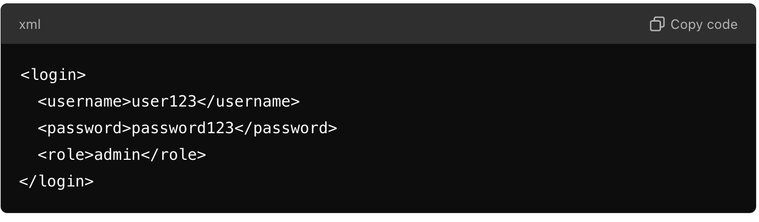Click the closing </username> tag

pyautogui.click(x=248, y=101)
